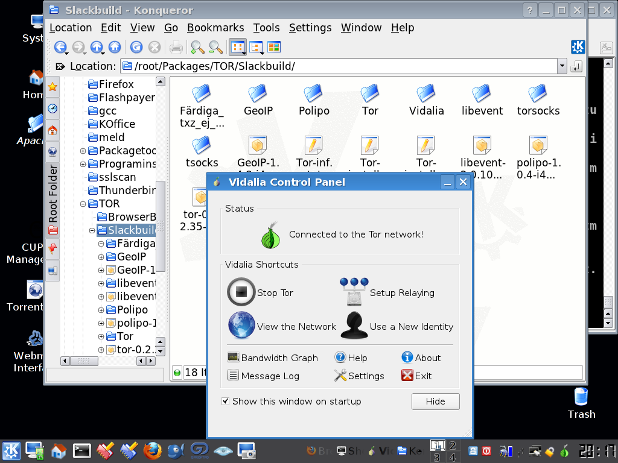This screenshot has width=618, height=463.
Task: Click the Konqueror Home toolbar icon
Action: coord(115,47)
